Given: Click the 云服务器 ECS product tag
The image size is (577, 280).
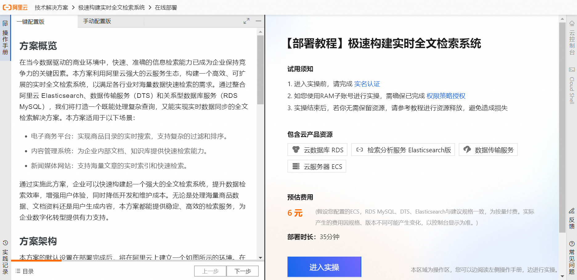Looking at the screenshot, I should (x=317, y=166).
